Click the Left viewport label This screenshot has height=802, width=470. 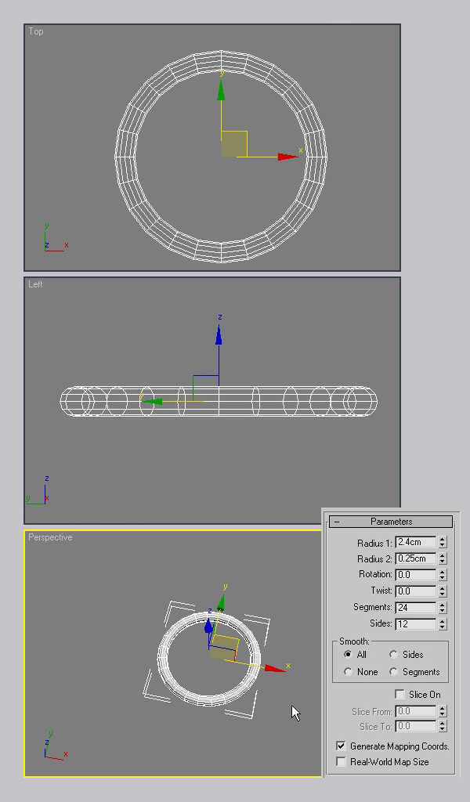36,284
